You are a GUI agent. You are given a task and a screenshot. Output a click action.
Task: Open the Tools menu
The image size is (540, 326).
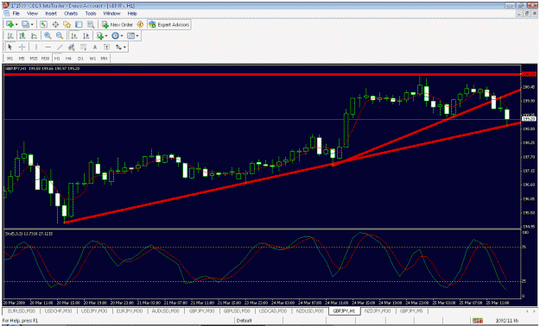[91, 14]
